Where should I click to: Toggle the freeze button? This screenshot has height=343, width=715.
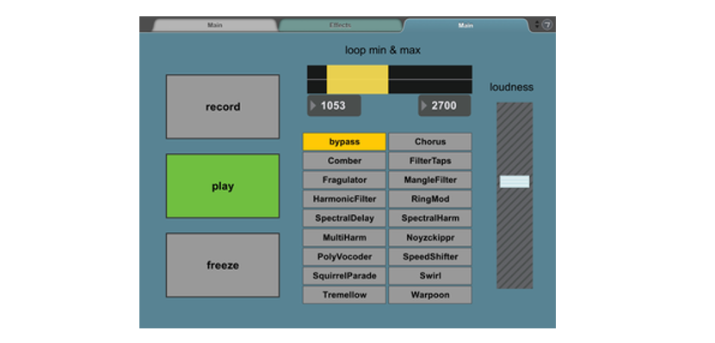pyautogui.click(x=223, y=265)
